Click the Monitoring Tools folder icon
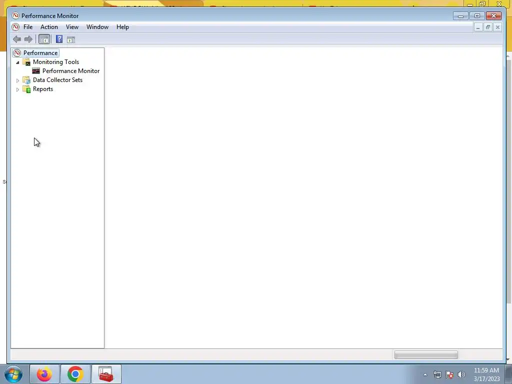The image size is (512, 384). coord(26,62)
